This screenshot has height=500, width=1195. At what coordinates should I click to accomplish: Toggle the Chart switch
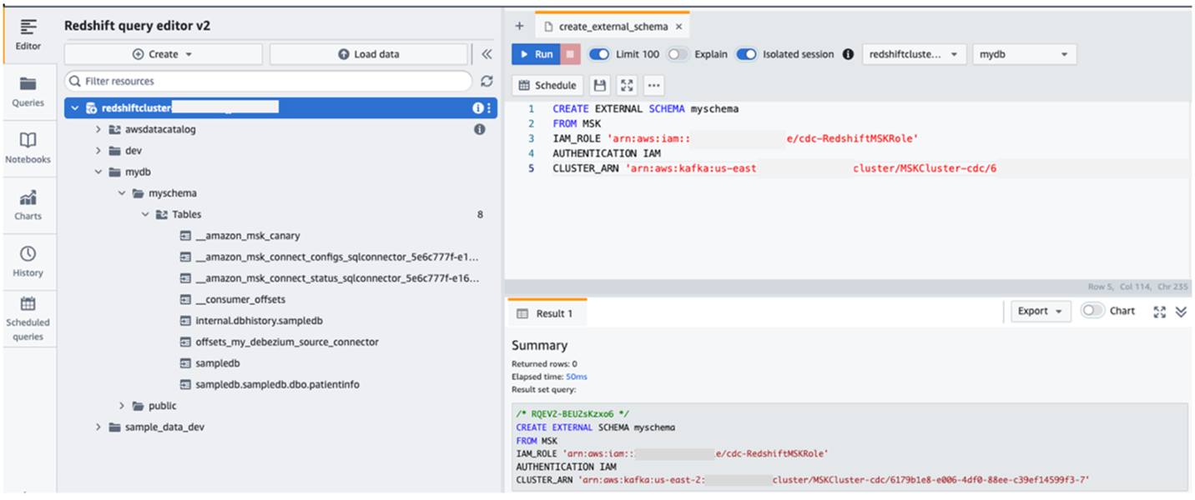[x=1092, y=311]
